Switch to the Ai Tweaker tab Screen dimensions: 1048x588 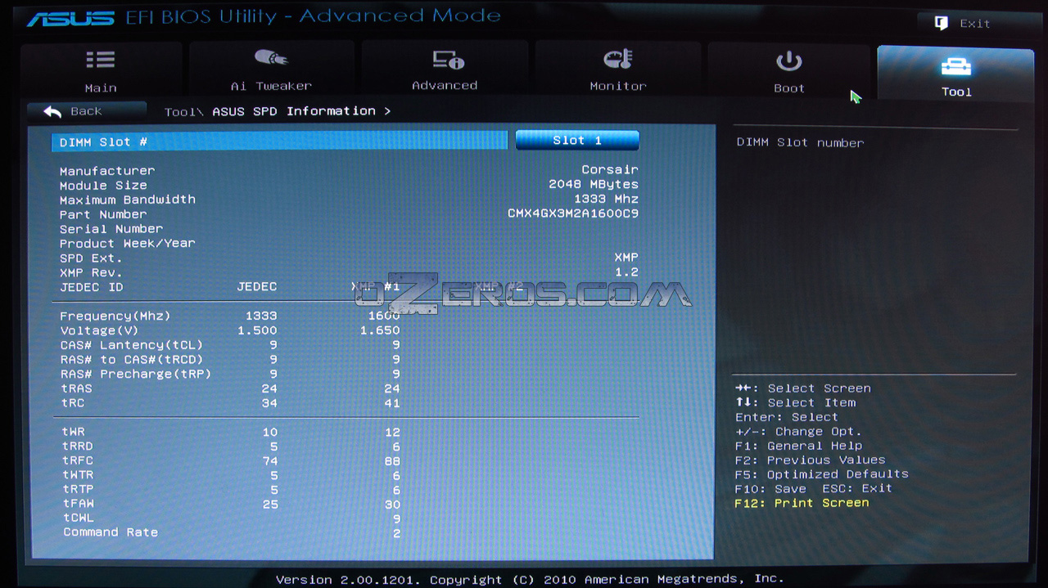pyautogui.click(x=271, y=71)
